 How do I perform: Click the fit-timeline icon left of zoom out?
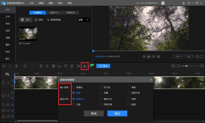pos(173,66)
